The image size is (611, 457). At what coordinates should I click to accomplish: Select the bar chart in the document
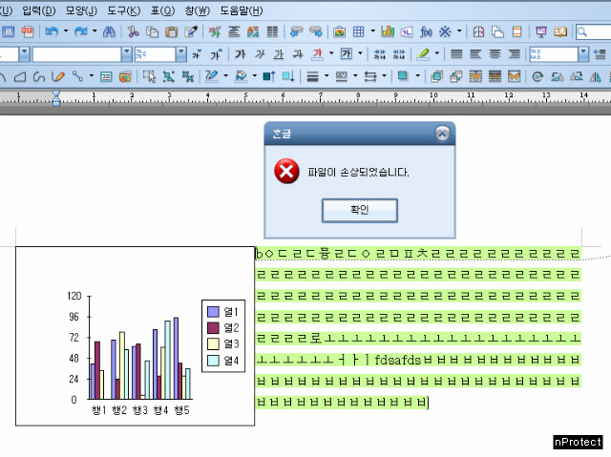135,336
